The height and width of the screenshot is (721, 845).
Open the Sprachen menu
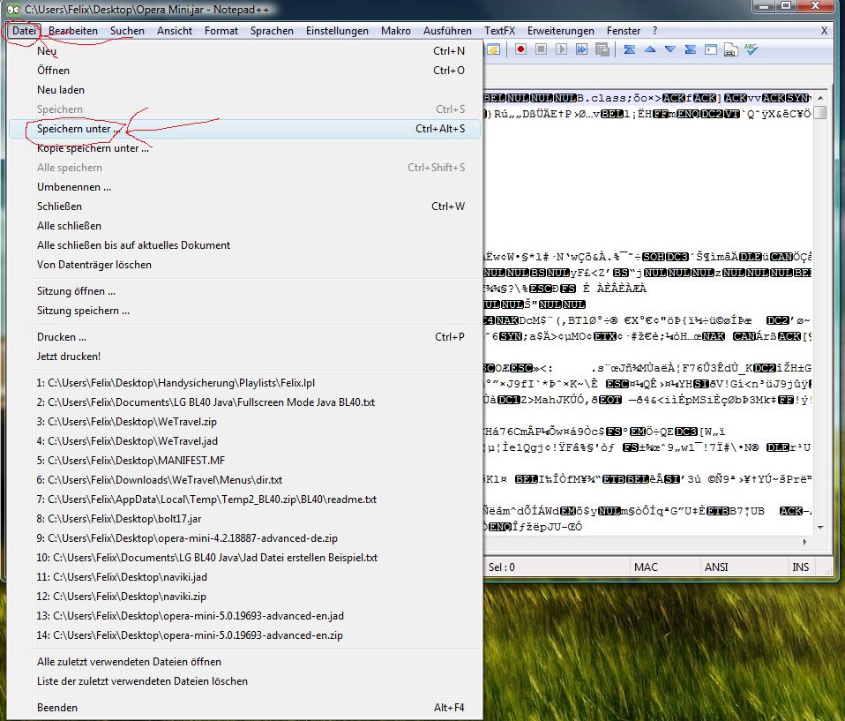[272, 31]
